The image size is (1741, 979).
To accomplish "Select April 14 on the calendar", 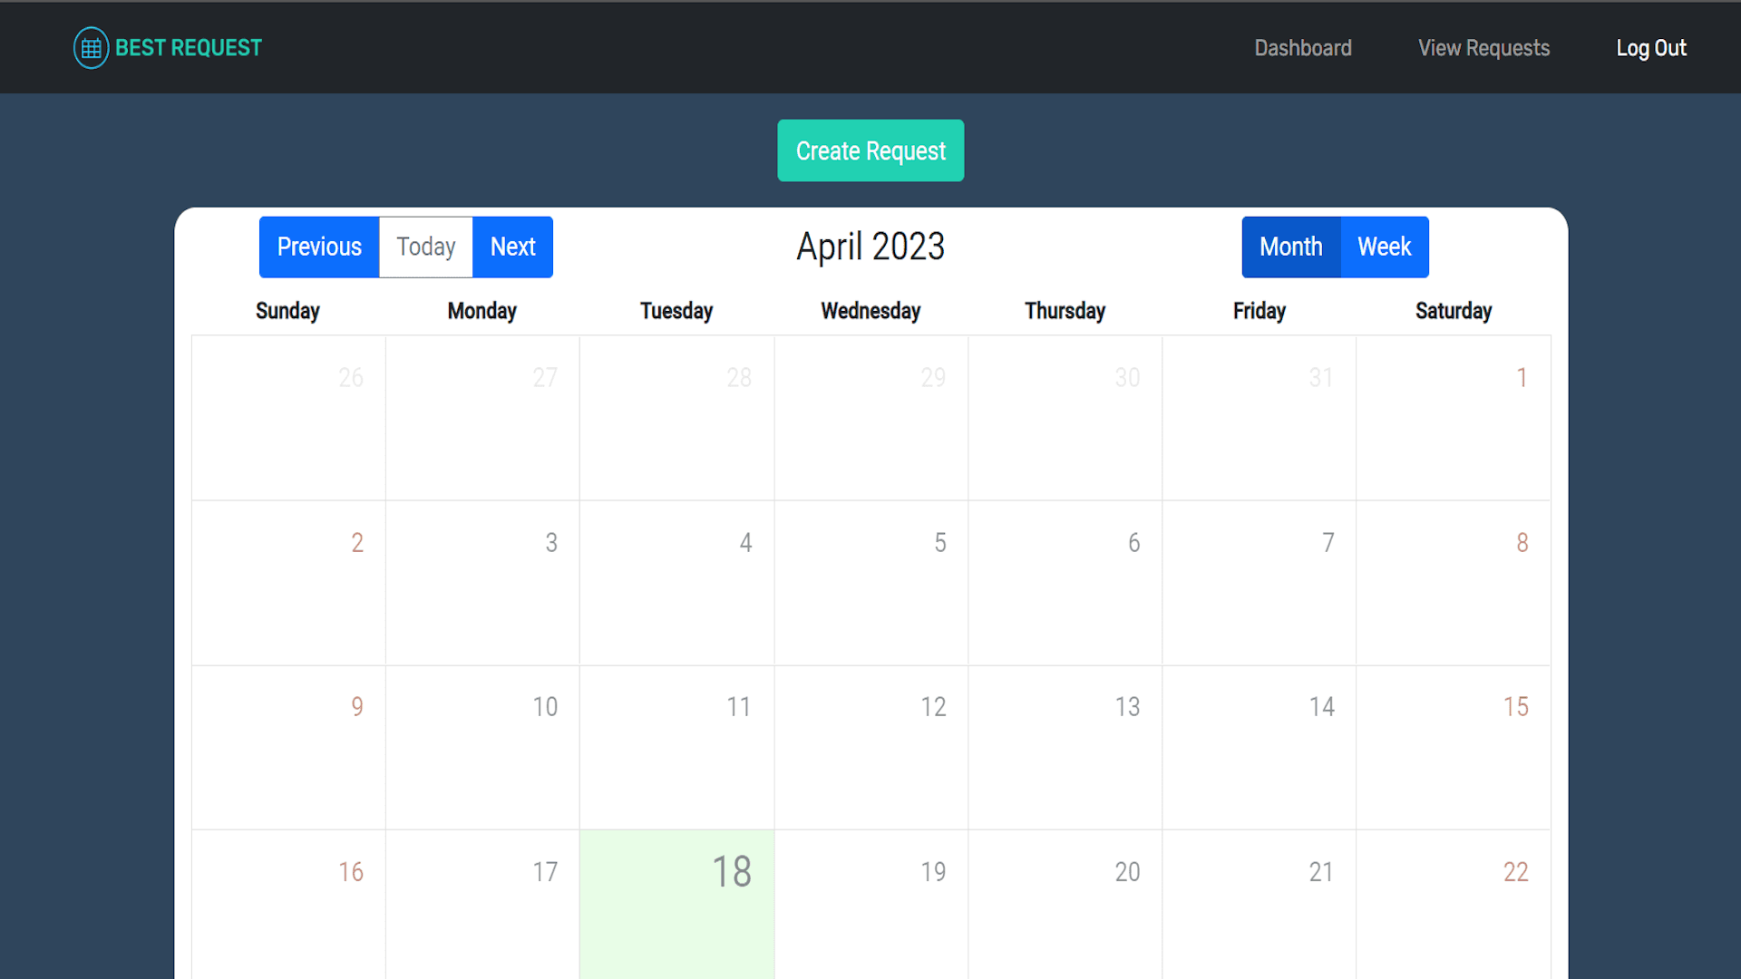I will click(x=1259, y=747).
